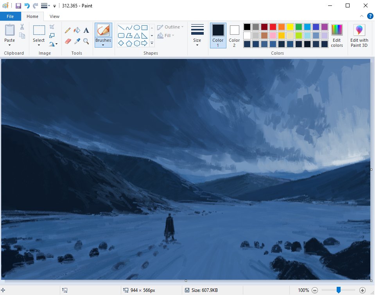The height and width of the screenshot is (295, 375).
Task: Choose the Line shape
Action: (x=121, y=27)
